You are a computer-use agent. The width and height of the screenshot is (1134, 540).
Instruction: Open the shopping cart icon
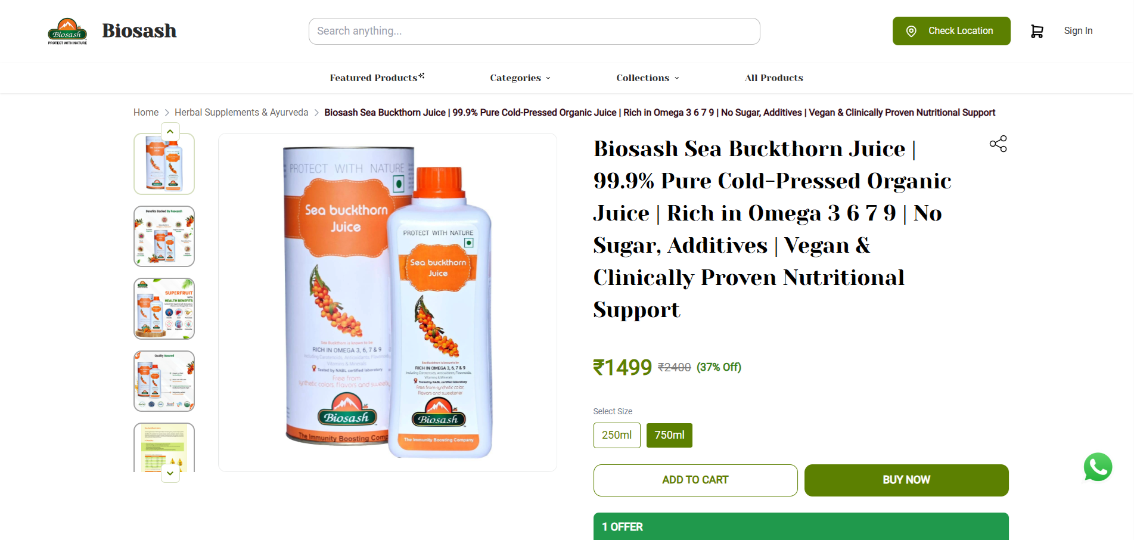click(x=1037, y=31)
